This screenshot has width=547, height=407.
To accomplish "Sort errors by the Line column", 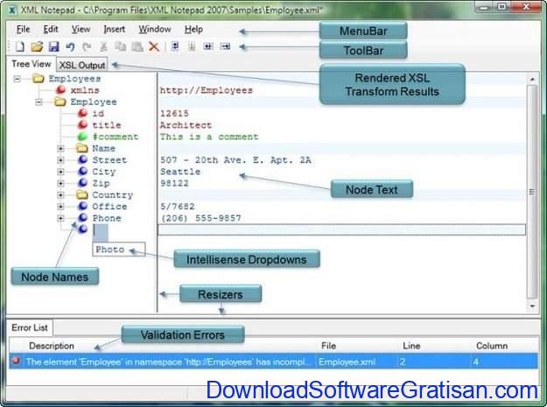I will 411,346.
